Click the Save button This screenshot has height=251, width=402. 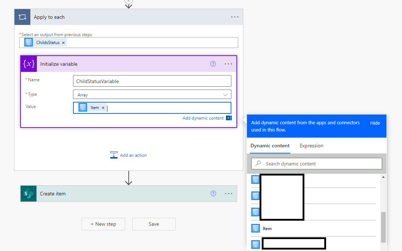click(x=154, y=224)
